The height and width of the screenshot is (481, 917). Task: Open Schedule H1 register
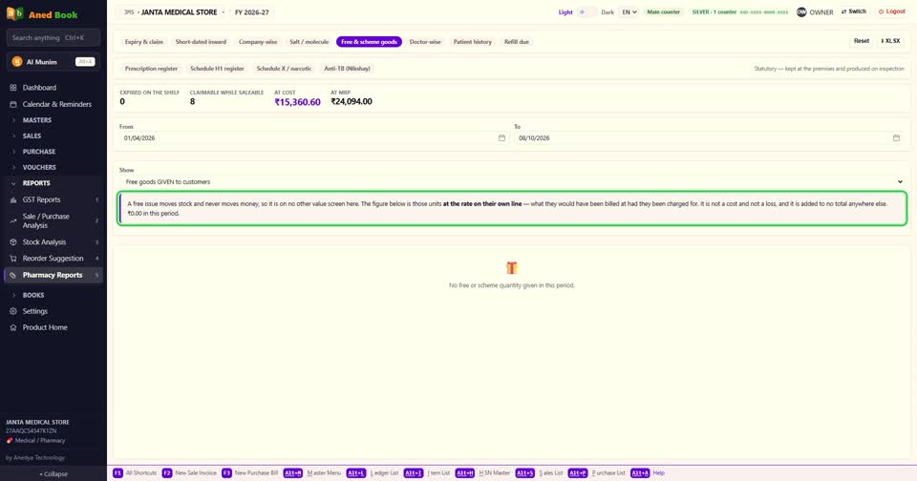(x=217, y=69)
